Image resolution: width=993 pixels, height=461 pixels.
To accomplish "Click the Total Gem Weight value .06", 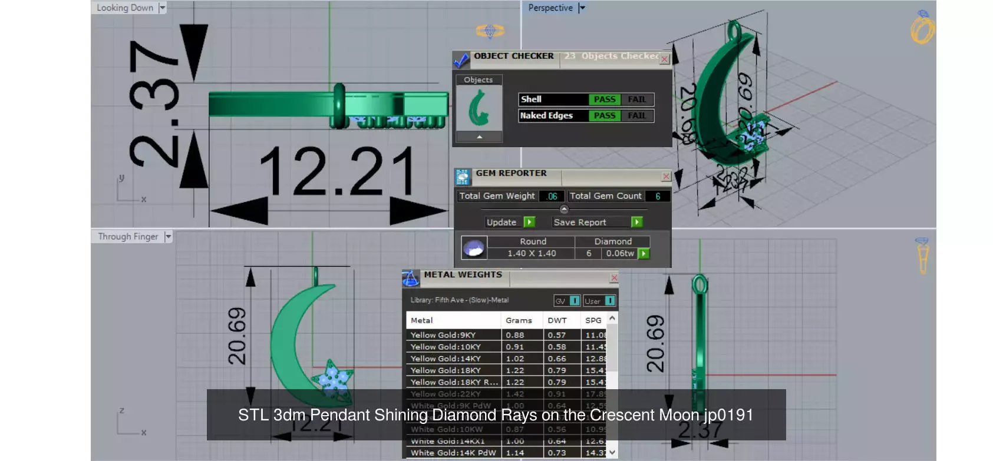I will pos(552,196).
